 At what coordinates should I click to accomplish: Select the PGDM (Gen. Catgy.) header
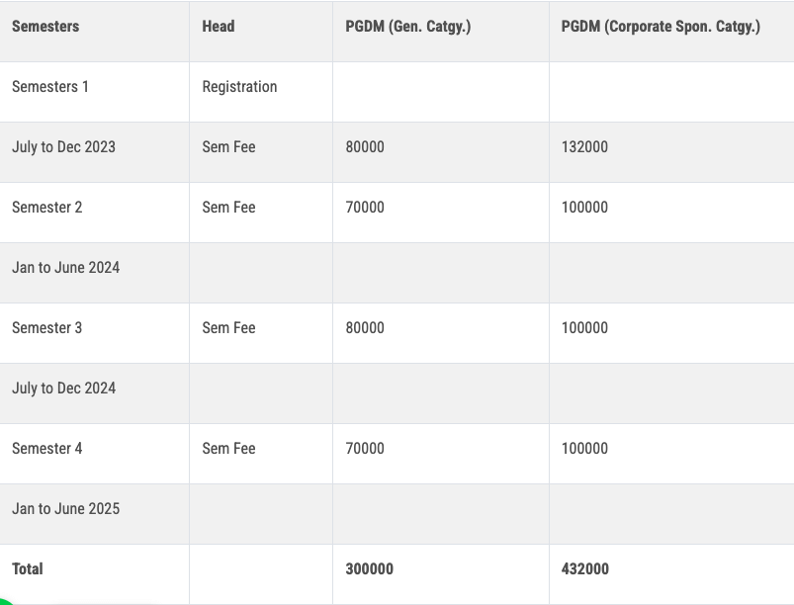(x=407, y=27)
